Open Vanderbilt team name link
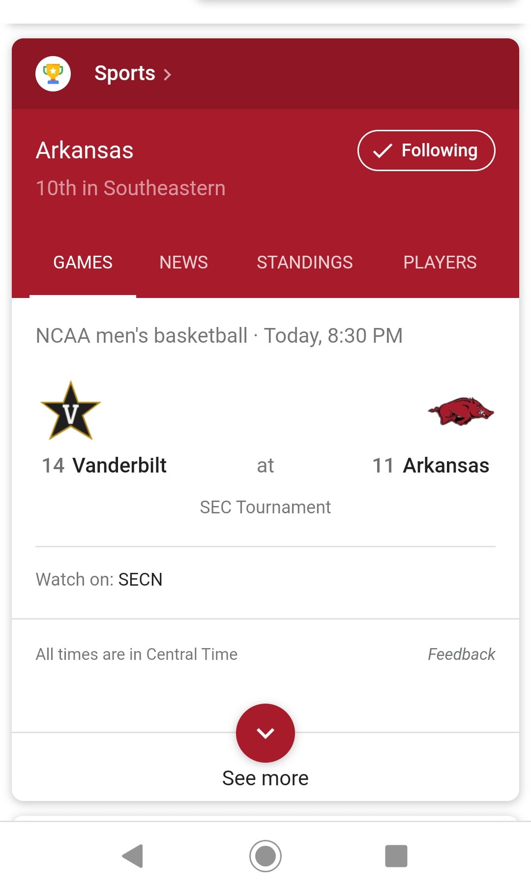 [x=119, y=465]
